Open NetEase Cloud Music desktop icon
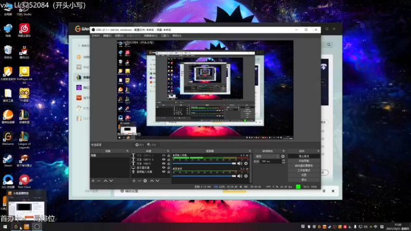 tap(24, 30)
